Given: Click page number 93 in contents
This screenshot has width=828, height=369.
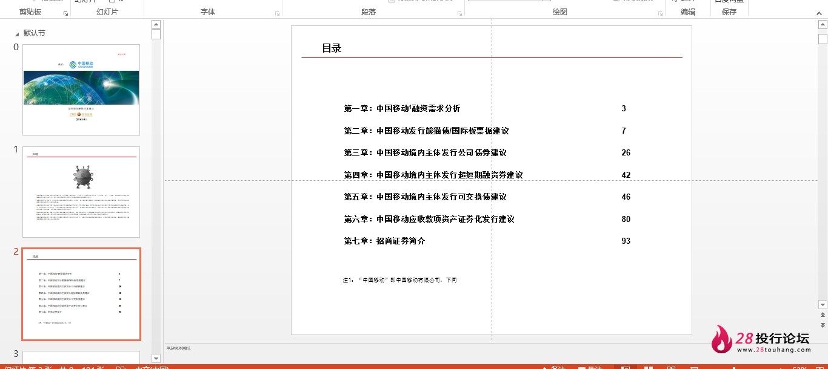Looking at the screenshot, I should [x=626, y=241].
